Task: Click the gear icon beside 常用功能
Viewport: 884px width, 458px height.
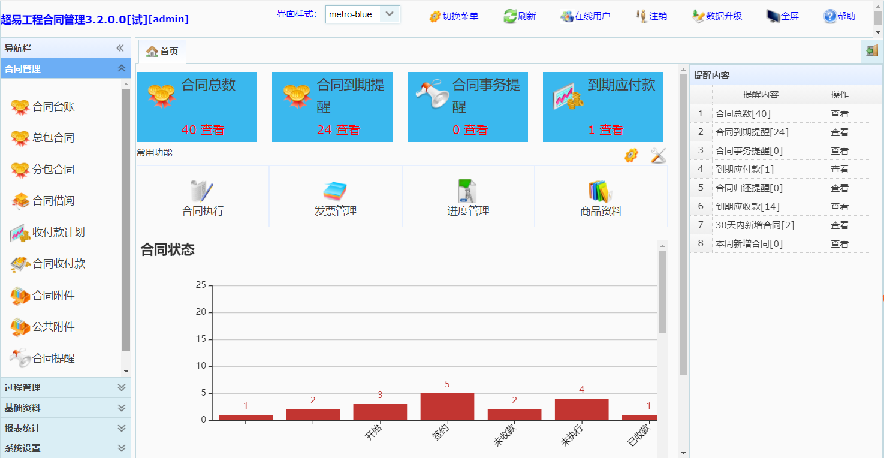Action: point(631,156)
